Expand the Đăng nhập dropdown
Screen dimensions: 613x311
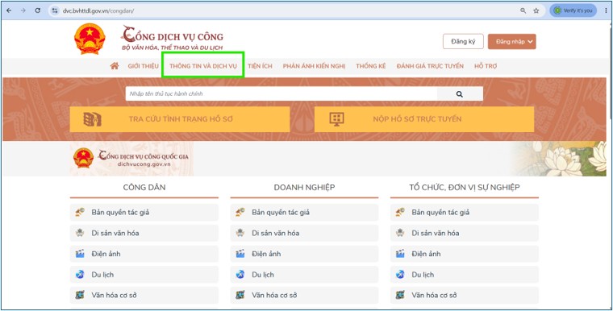click(511, 41)
